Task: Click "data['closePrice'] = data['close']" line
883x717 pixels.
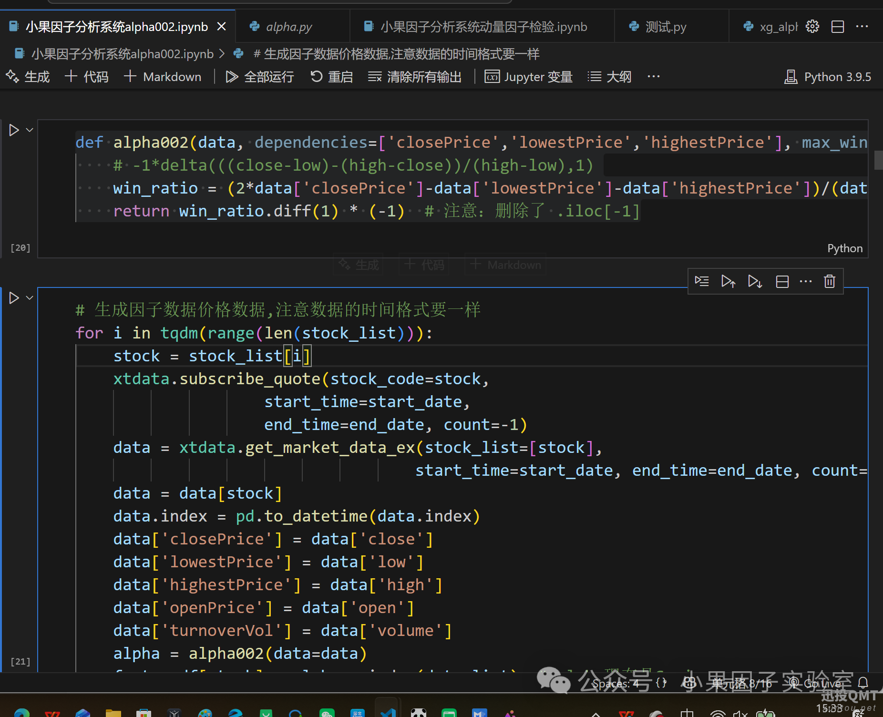Action: pyautogui.click(x=274, y=539)
